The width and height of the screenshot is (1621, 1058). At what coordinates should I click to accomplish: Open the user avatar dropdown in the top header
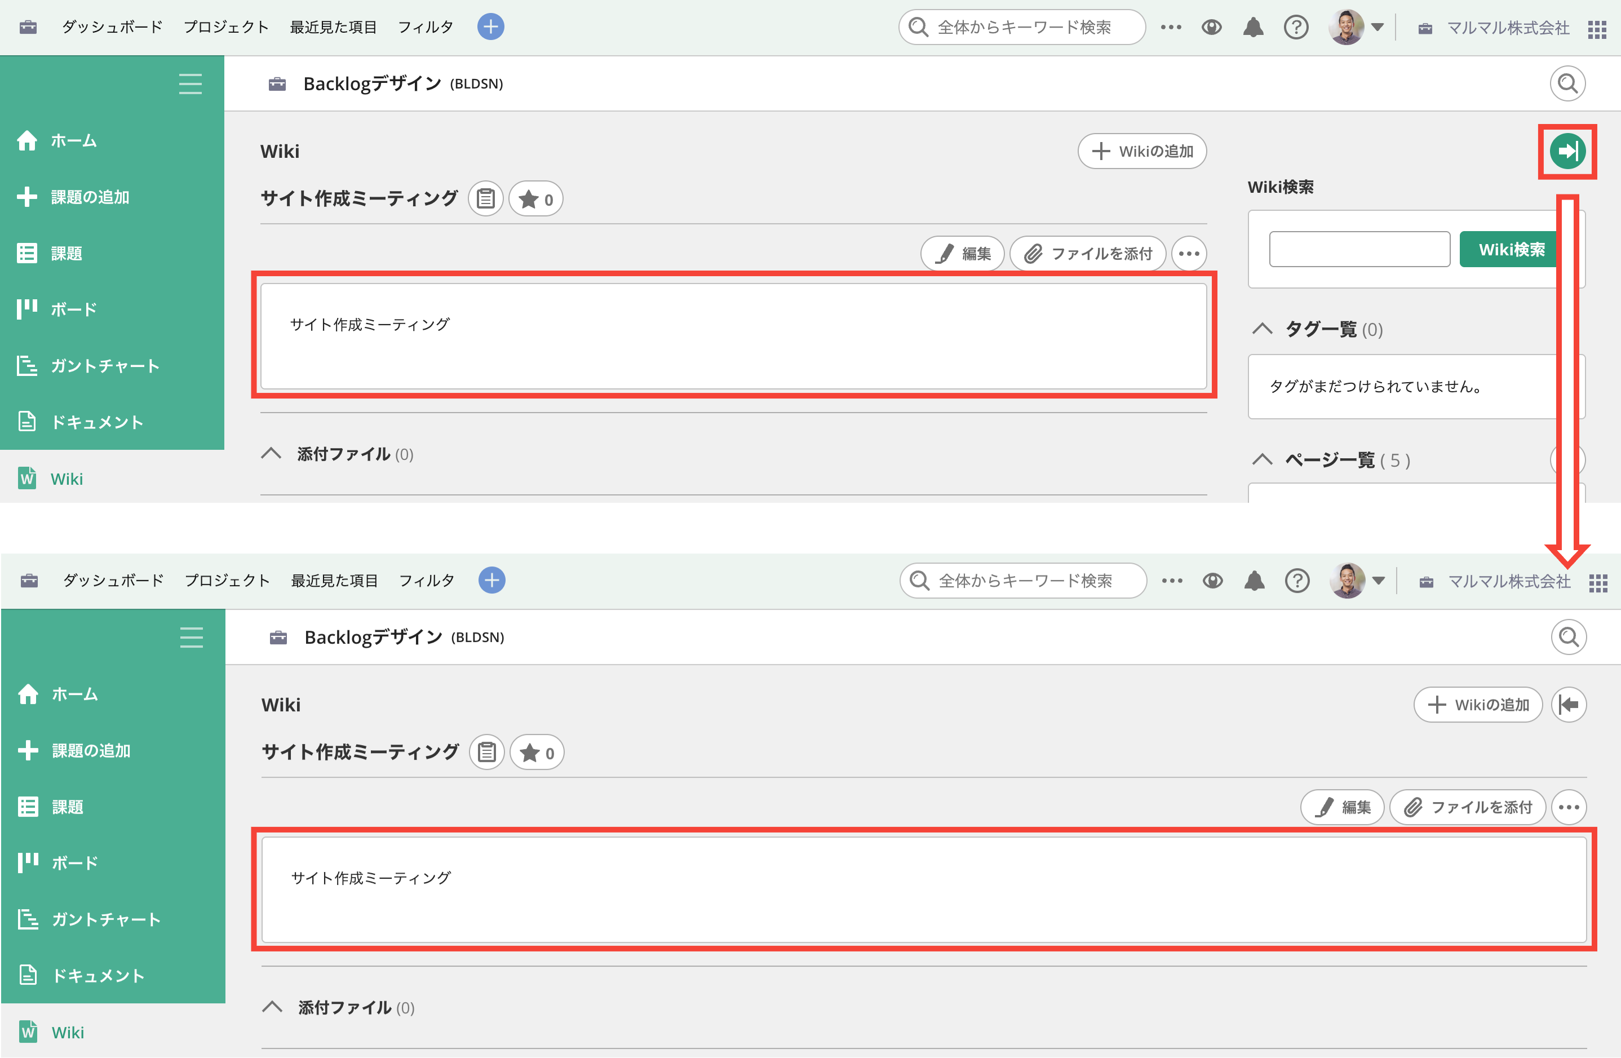pyautogui.click(x=1356, y=27)
